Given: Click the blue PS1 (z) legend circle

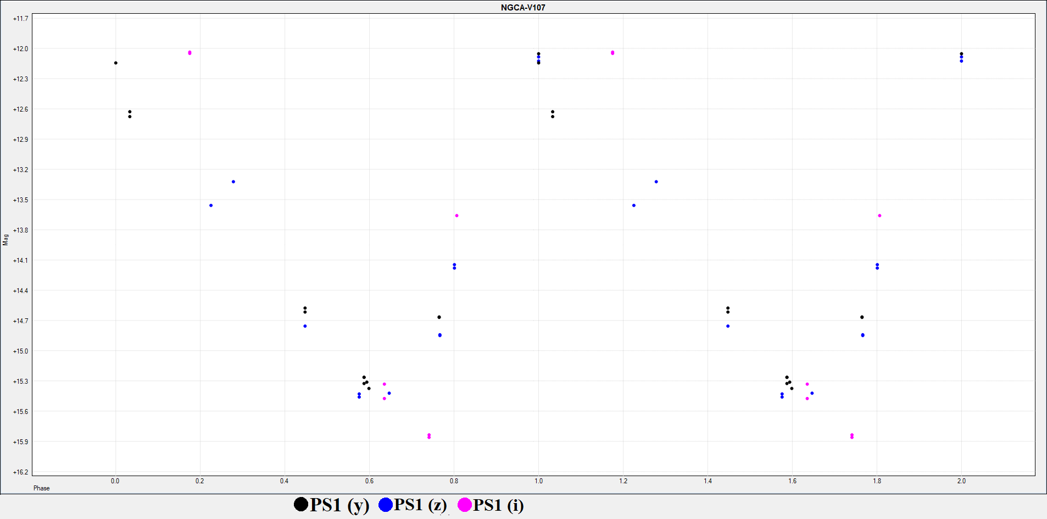Looking at the screenshot, I should pos(386,505).
